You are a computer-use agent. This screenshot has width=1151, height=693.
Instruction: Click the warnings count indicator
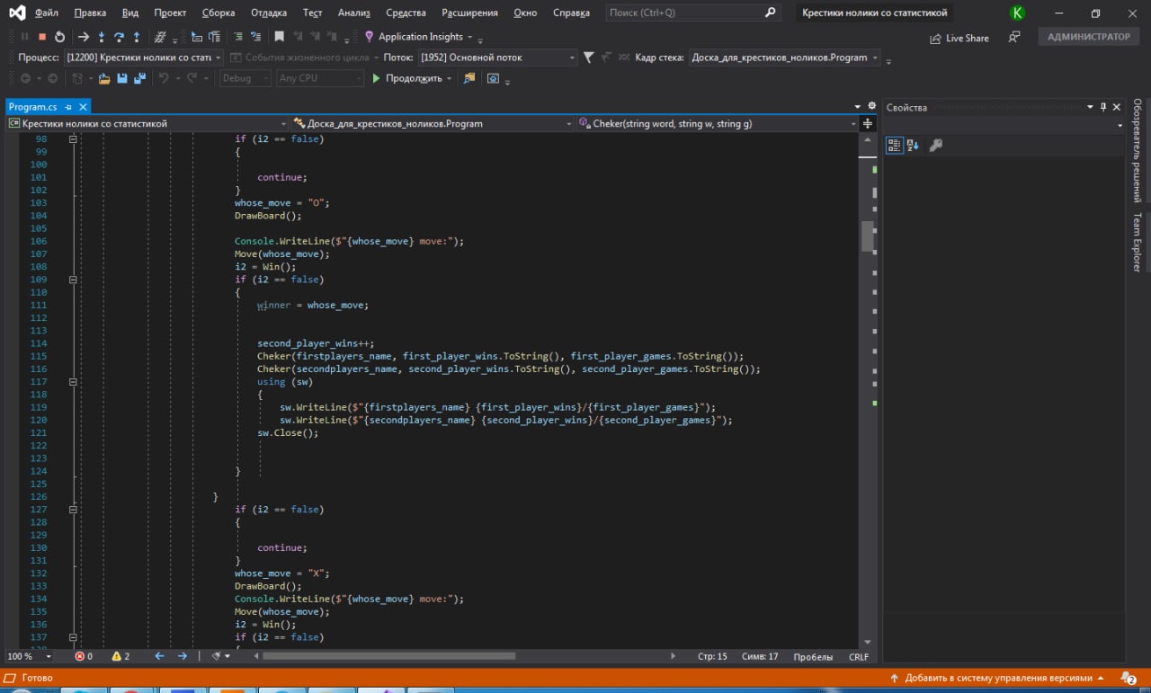[120, 656]
